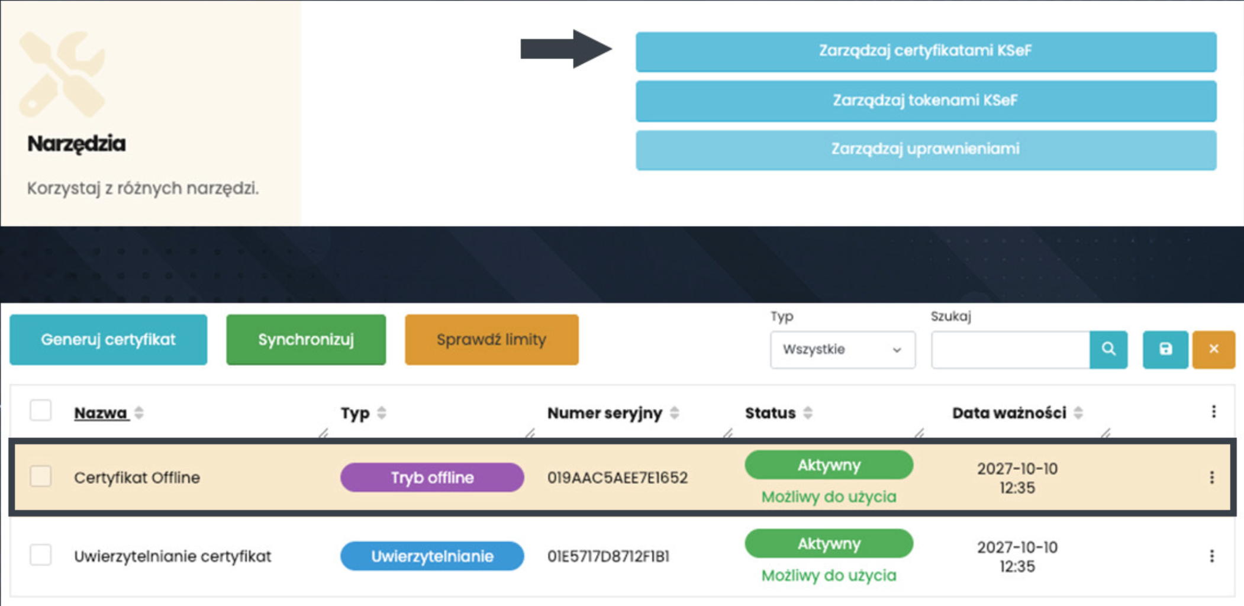
Task: Focus the Szukaj search input field
Action: (x=1010, y=350)
